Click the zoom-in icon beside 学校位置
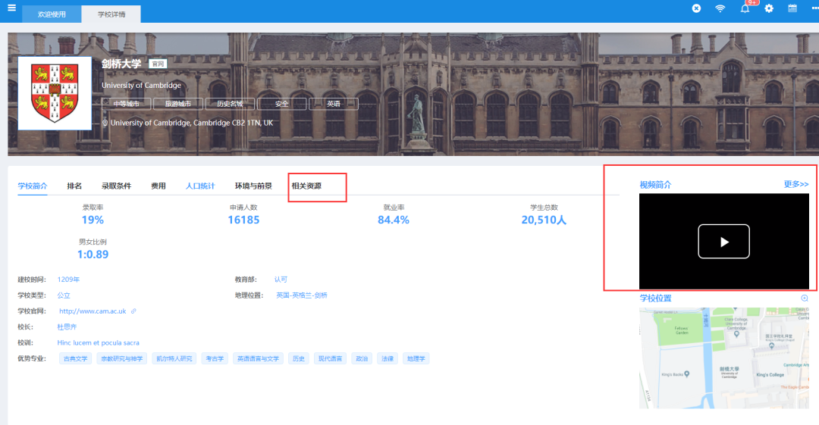This screenshot has height=425, width=819. click(805, 298)
